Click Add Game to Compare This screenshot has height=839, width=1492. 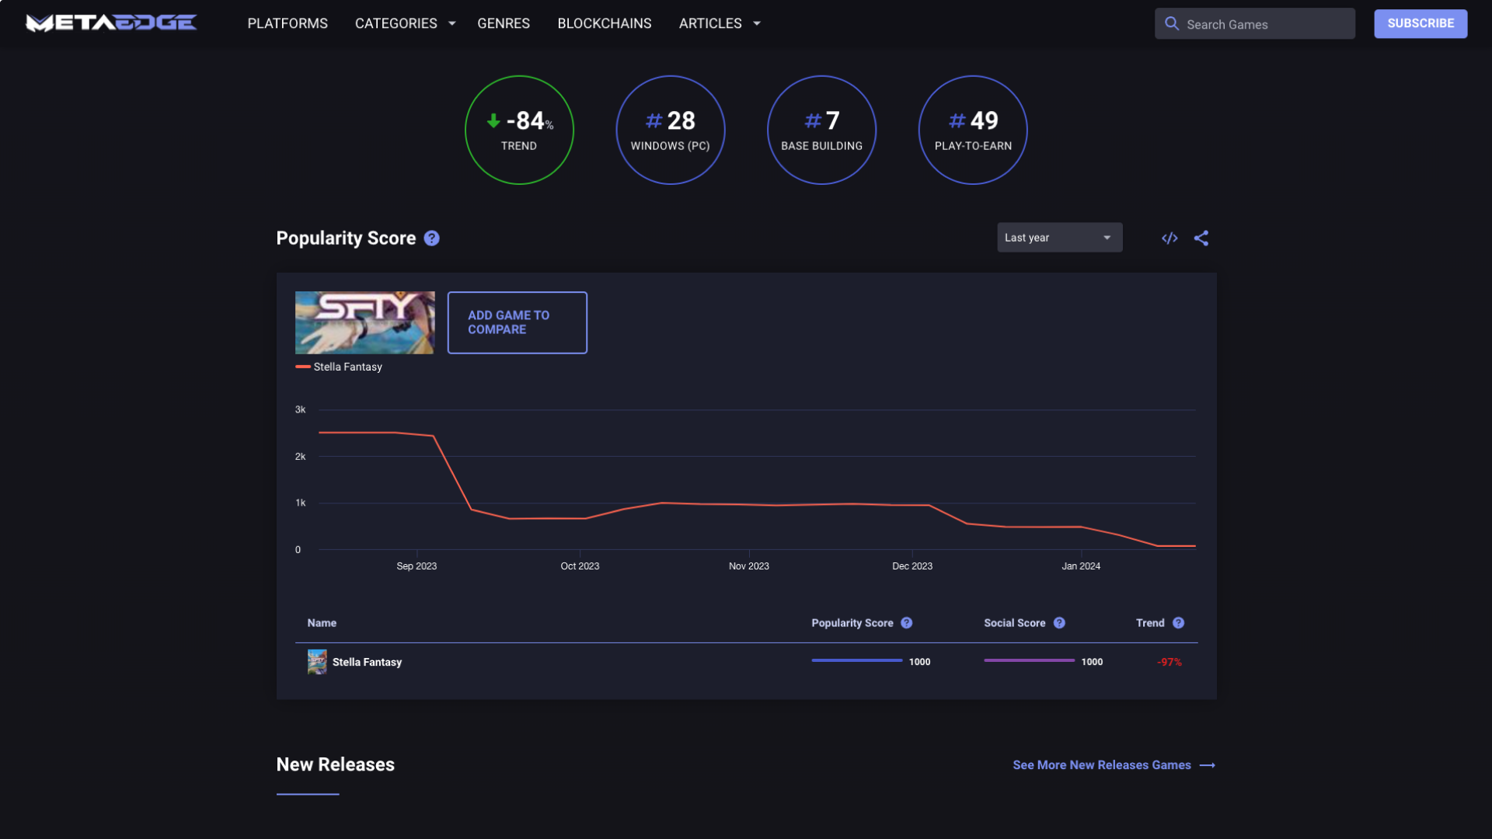518,322
